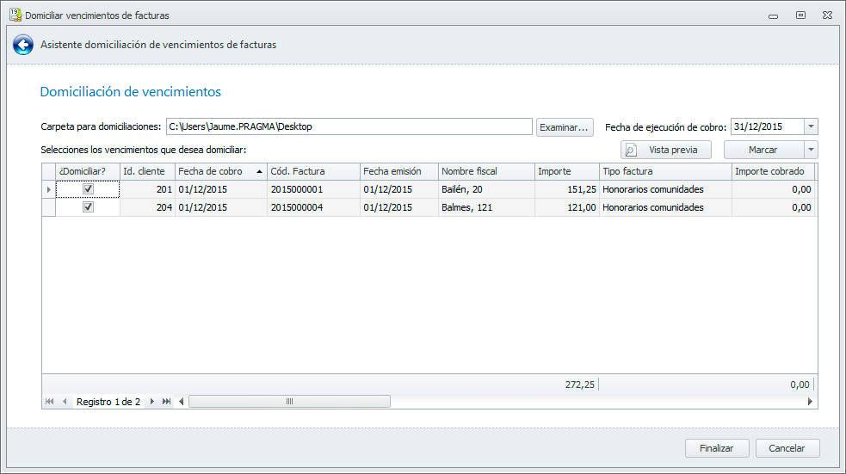846x474 pixels.
Task: Click the application icon in title bar
Action: (x=15, y=15)
